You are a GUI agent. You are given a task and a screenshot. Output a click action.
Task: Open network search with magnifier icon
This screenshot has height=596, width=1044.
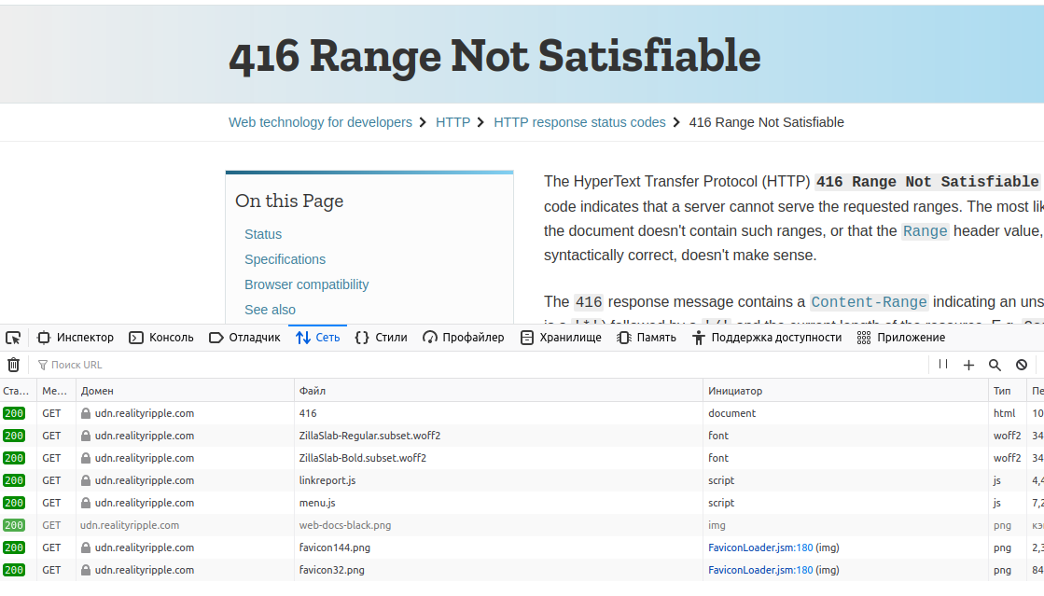click(995, 365)
